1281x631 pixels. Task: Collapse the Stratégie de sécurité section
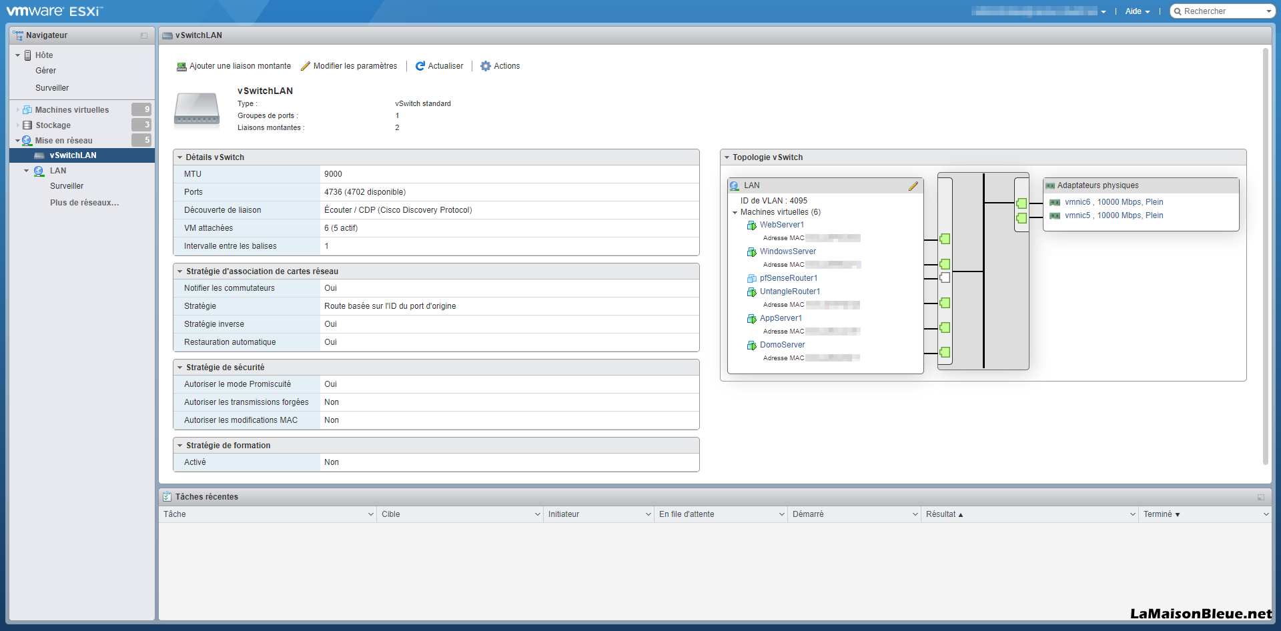click(180, 368)
